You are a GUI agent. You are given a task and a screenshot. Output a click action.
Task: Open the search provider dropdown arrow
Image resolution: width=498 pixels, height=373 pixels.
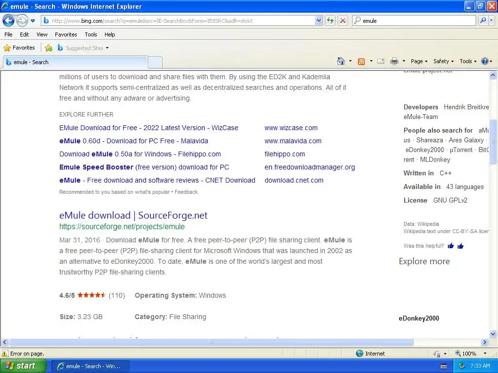(x=491, y=20)
